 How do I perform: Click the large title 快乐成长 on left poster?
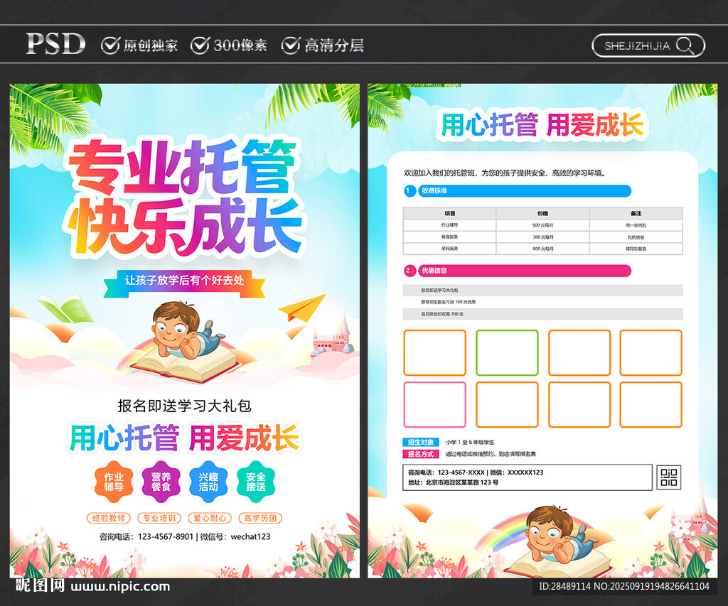tap(186, 227)
